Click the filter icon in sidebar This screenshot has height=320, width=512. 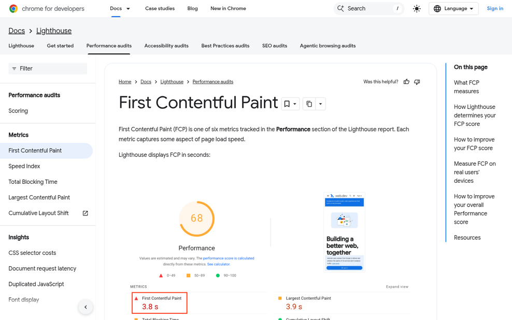click(x=14, y=68)
